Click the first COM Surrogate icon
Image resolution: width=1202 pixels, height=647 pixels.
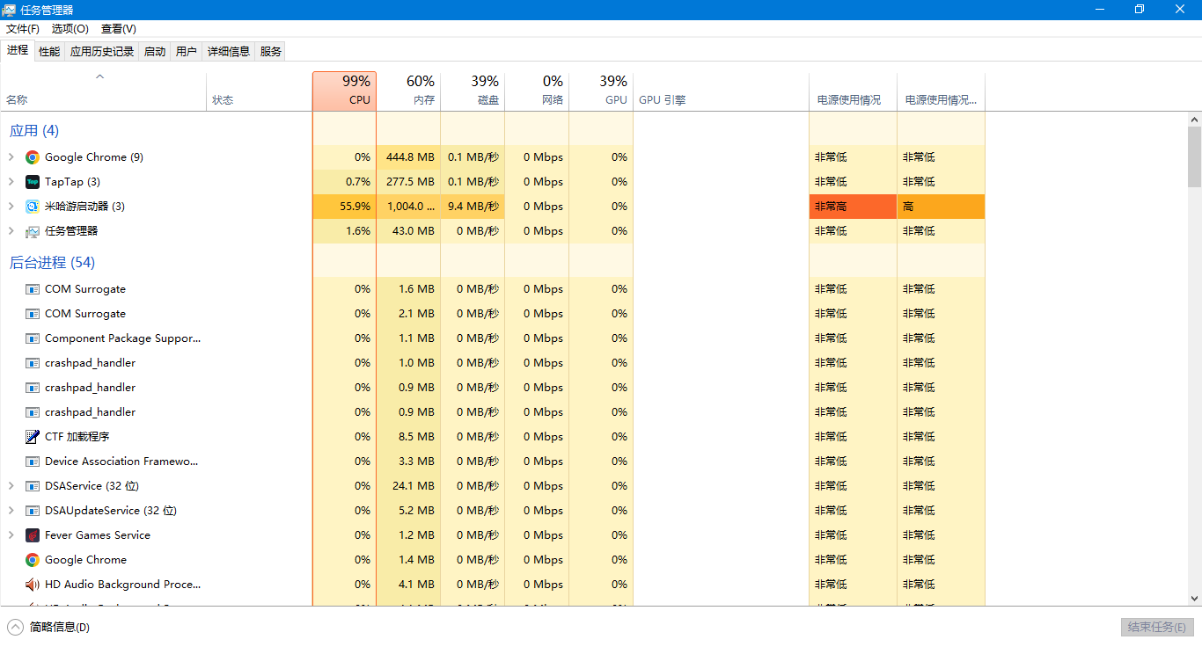pos(33,289)
